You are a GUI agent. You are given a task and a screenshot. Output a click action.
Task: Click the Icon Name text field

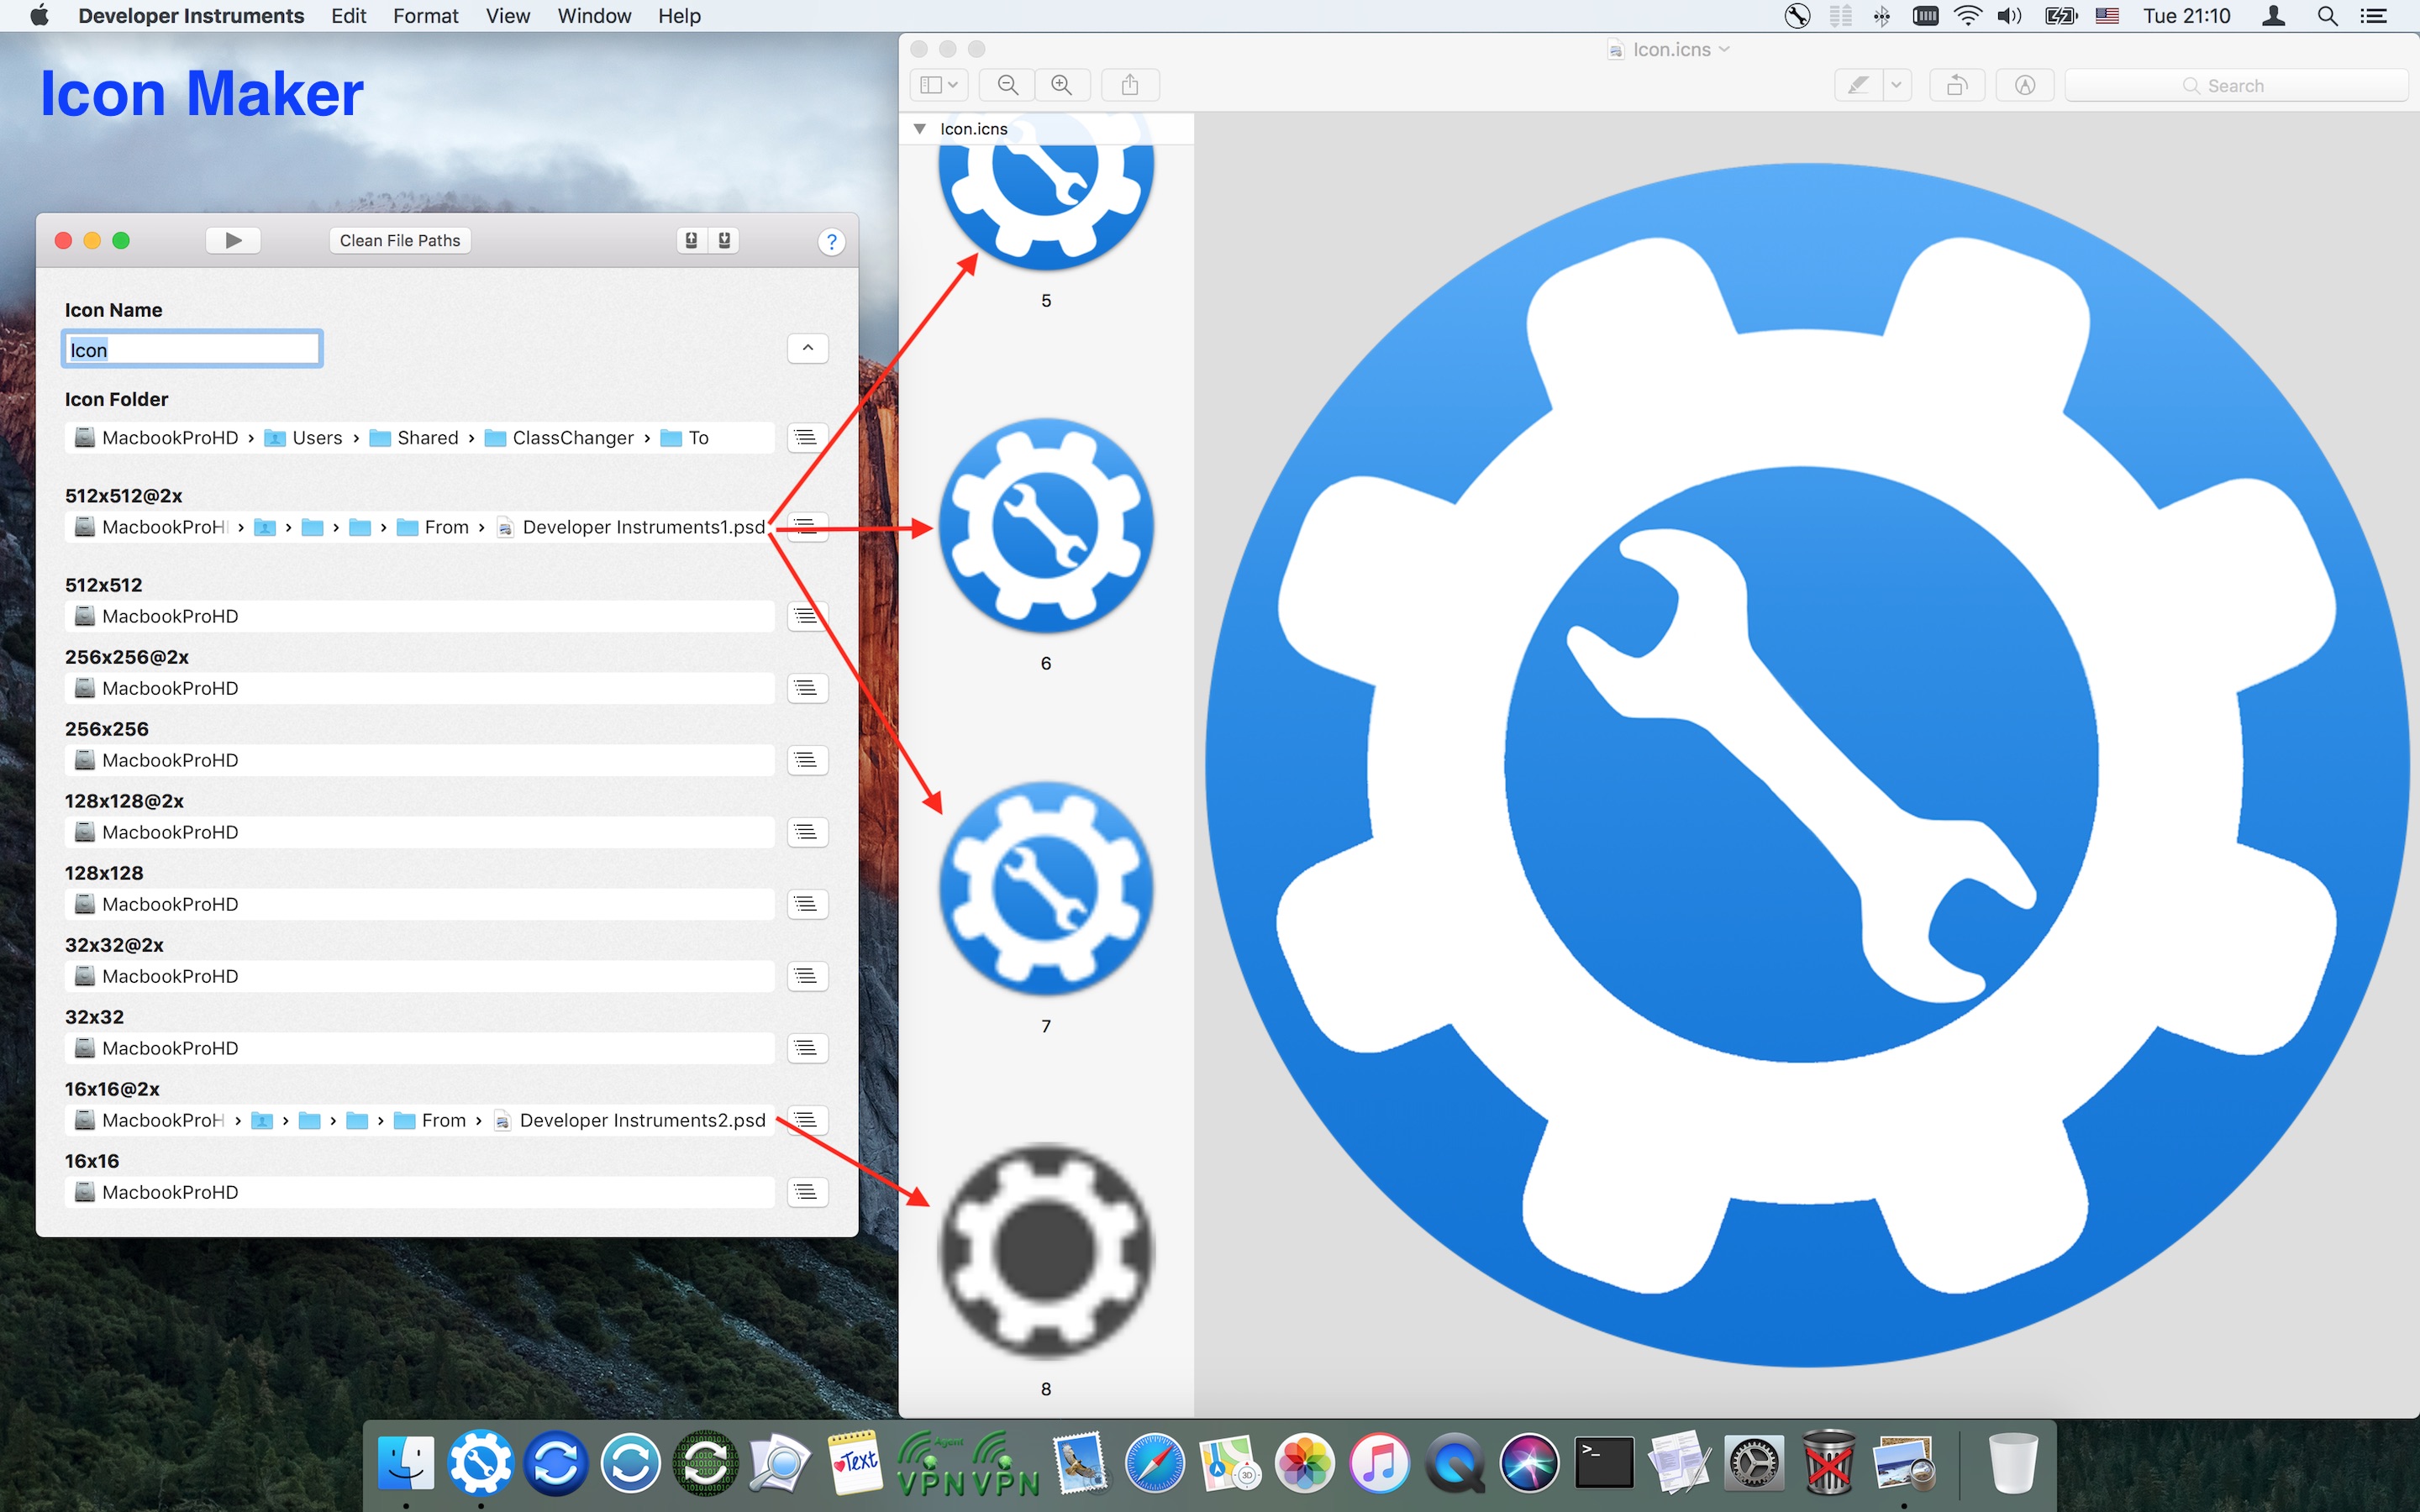pos(192,349)
